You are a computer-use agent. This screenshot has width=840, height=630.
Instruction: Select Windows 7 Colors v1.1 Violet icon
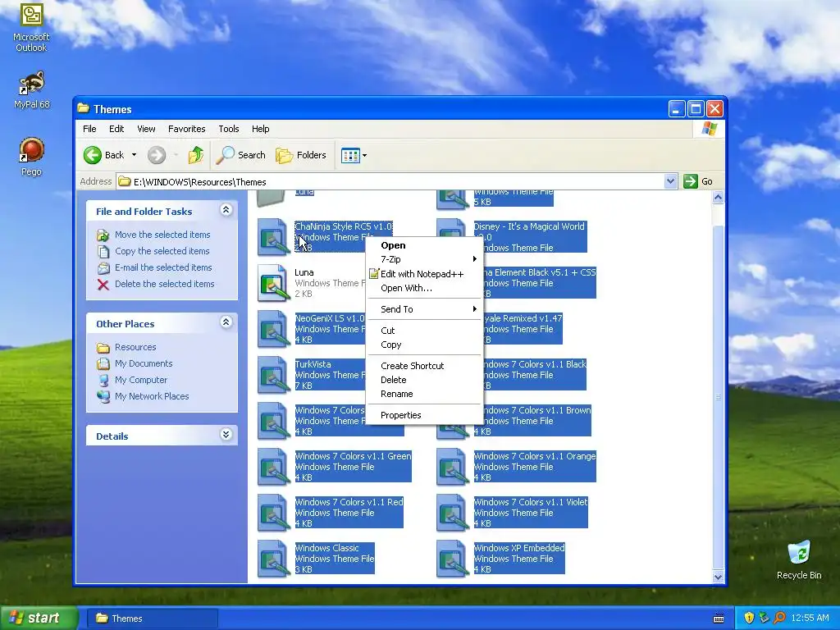[453, 513]
